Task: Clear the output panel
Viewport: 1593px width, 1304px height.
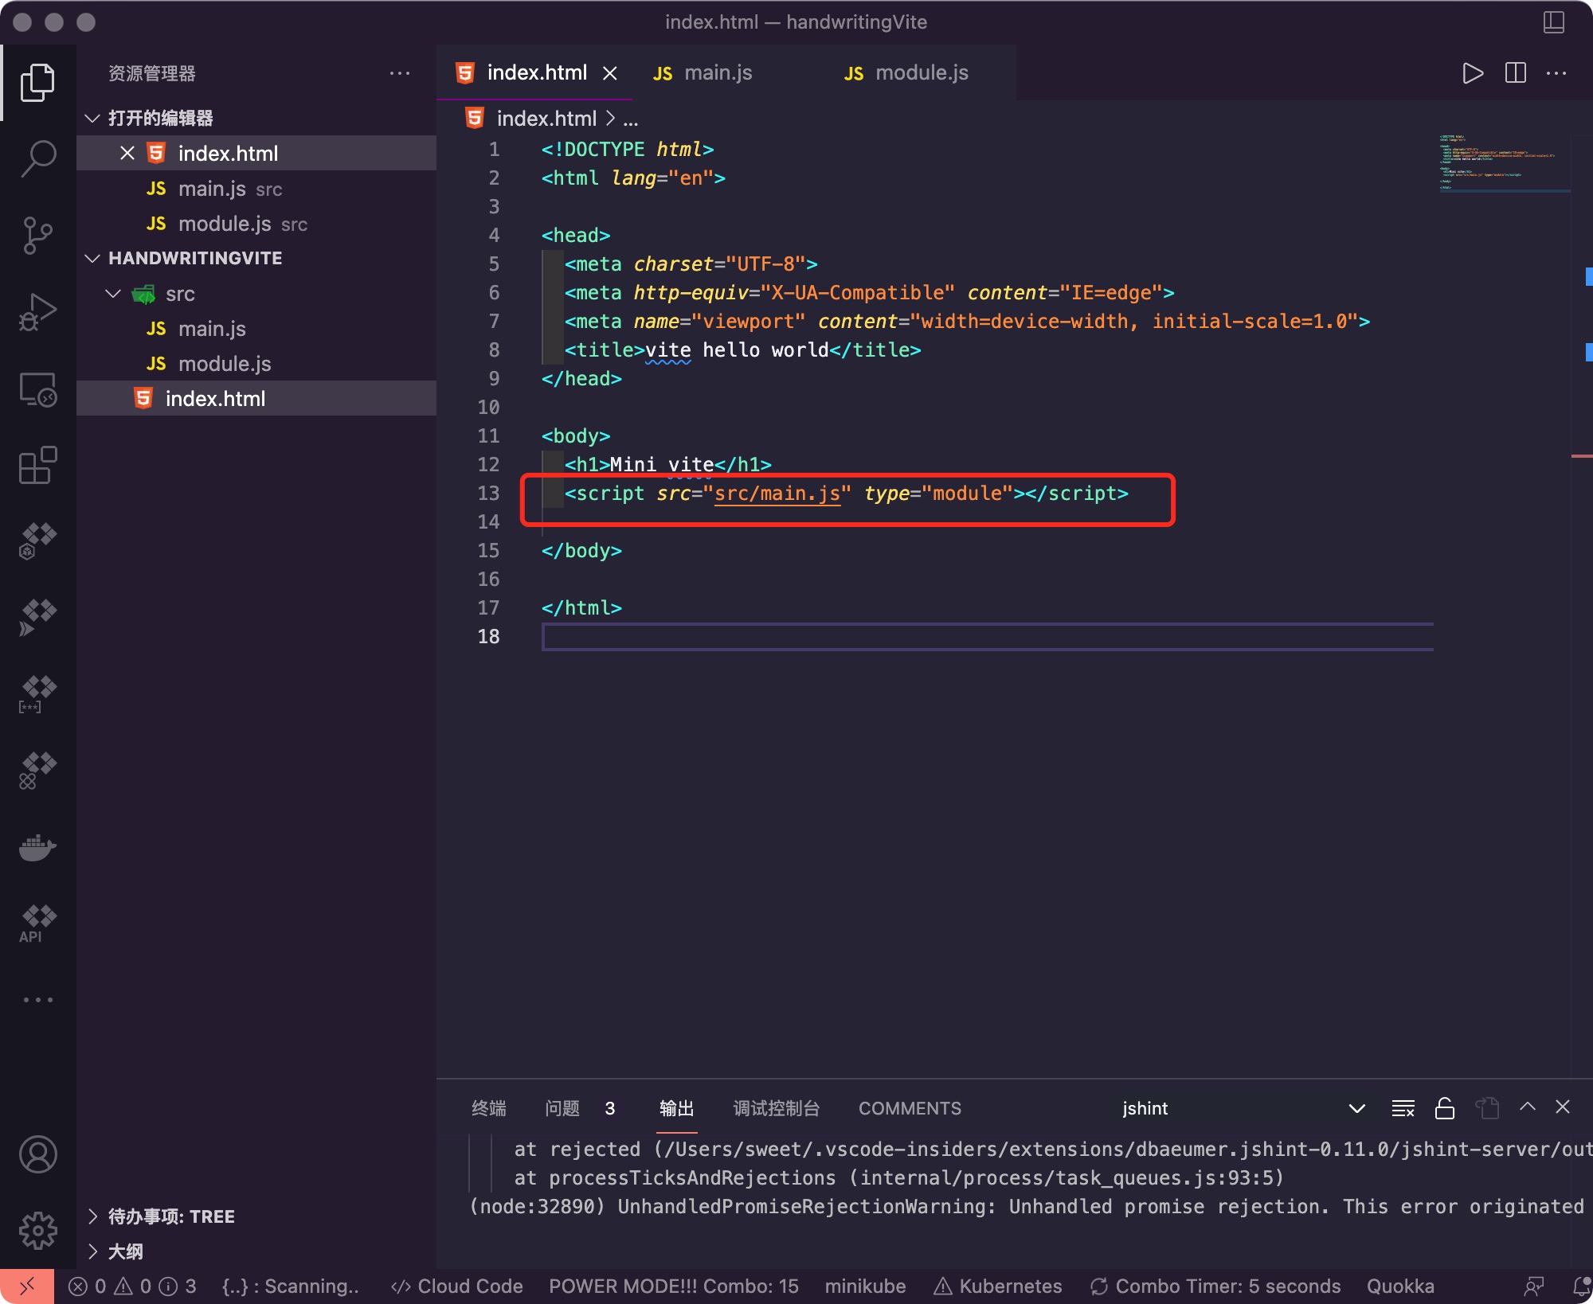Action: (1403, 1108)
